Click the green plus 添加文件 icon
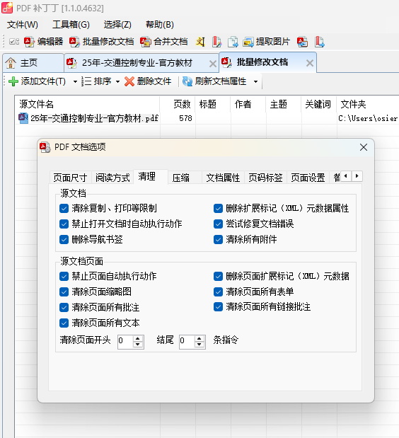The height and width of the screenshot is (438, 399). click(x=13, y=81)
